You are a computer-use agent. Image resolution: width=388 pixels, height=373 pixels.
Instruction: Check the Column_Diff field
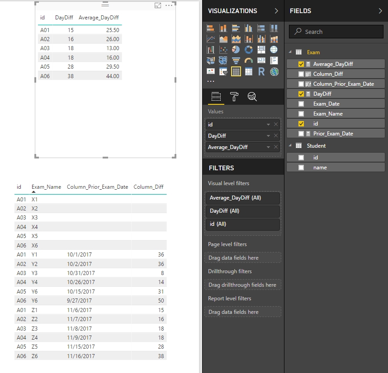(x=301, y=74)
